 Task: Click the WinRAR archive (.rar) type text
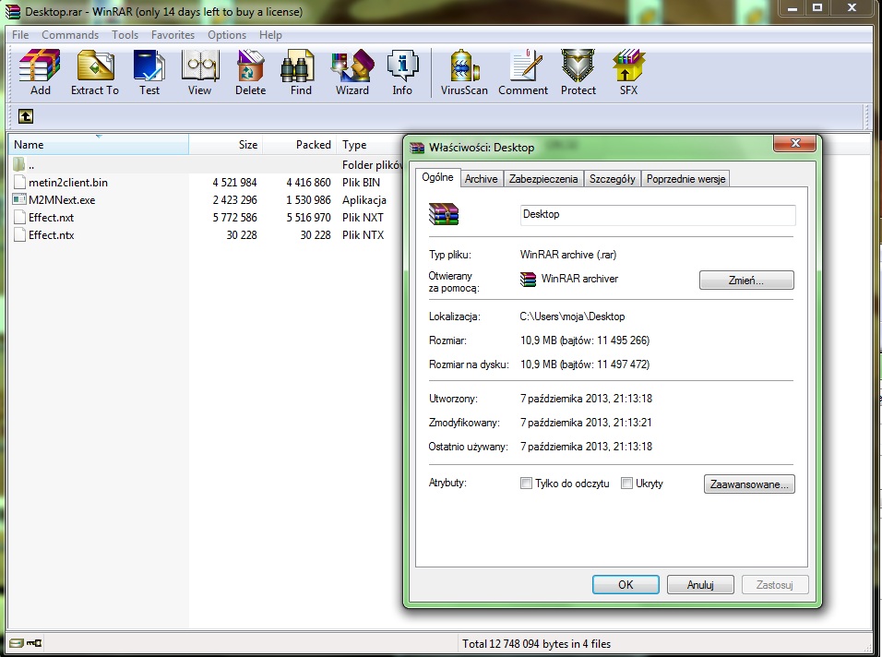(568, 255)
